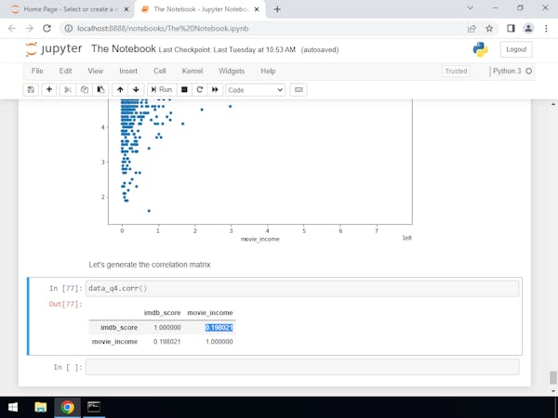Click the 0.198021 value in movie_income row
The width and height of the screenshot is (558, 418).
(x=166, y=342)
